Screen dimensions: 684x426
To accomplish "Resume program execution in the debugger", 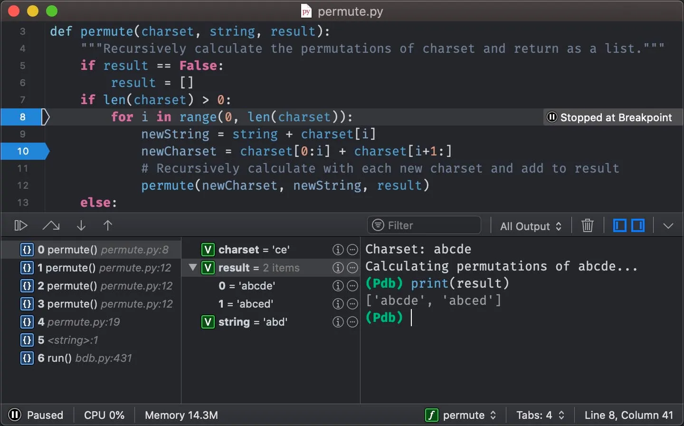I will pos(20,225).
